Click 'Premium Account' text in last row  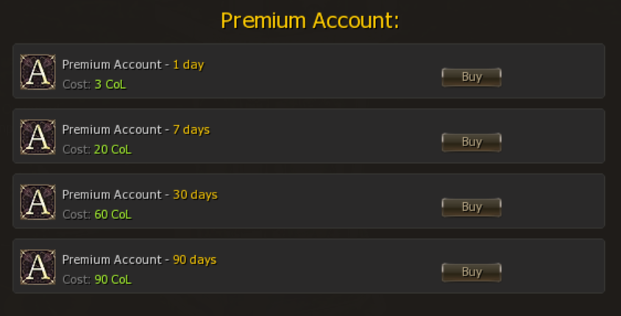point(112,259)
